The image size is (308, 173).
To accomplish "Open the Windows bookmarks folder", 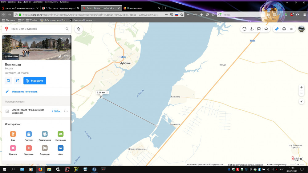I will pos(32,20).
